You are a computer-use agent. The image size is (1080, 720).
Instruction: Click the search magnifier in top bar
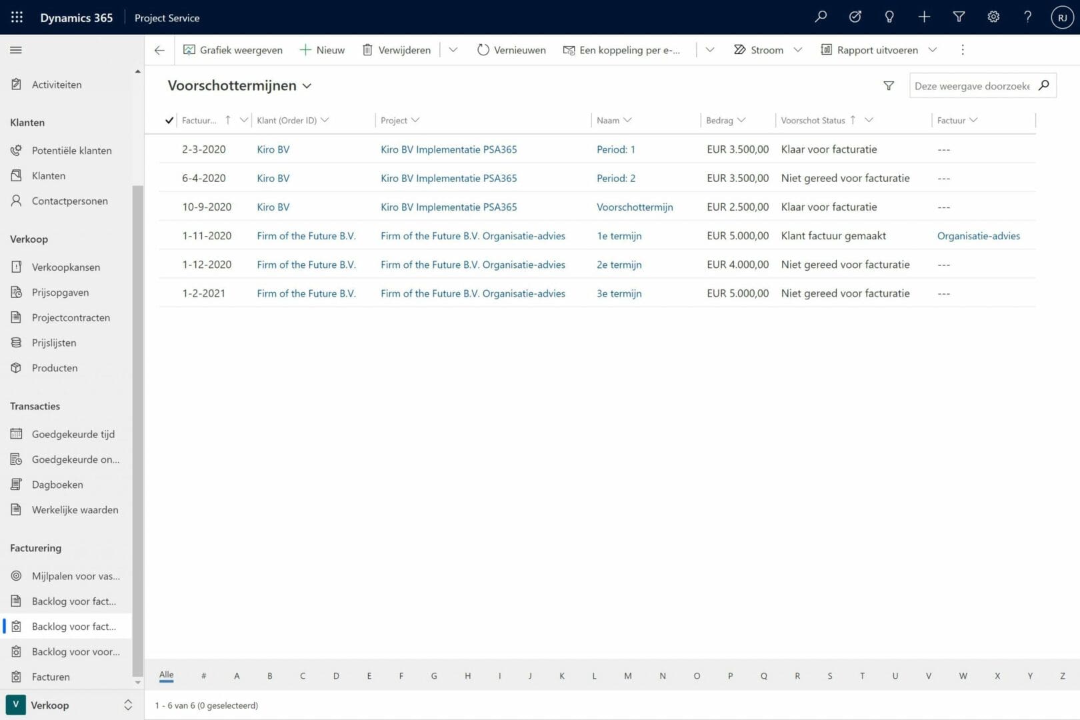click(821, 17)
